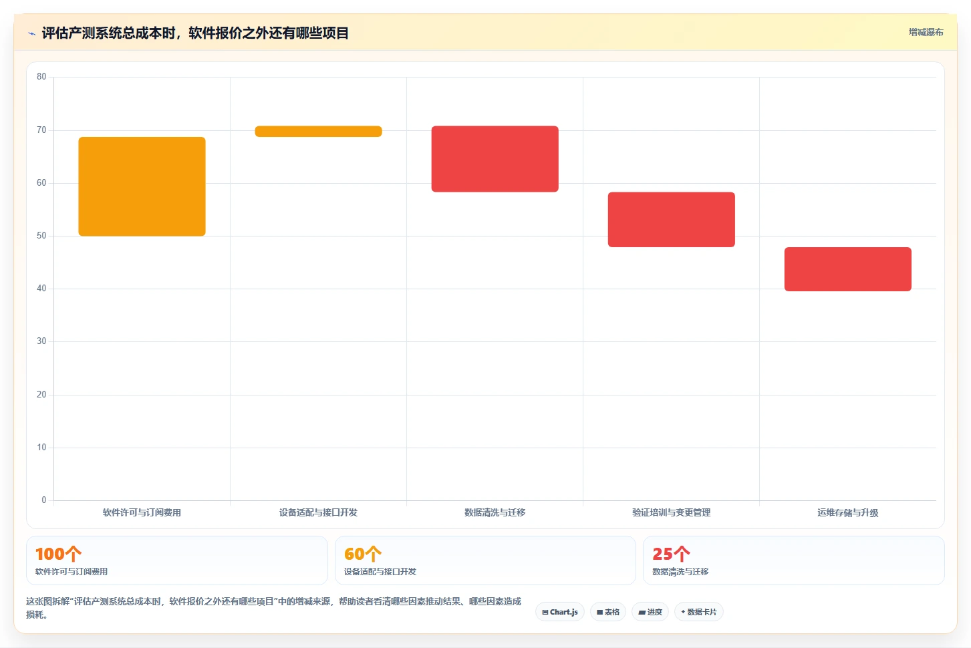Viewport: 971px width, 648px height.
Task: Click the description paragraph starting 这张图拆解
Action: point(273,608)
